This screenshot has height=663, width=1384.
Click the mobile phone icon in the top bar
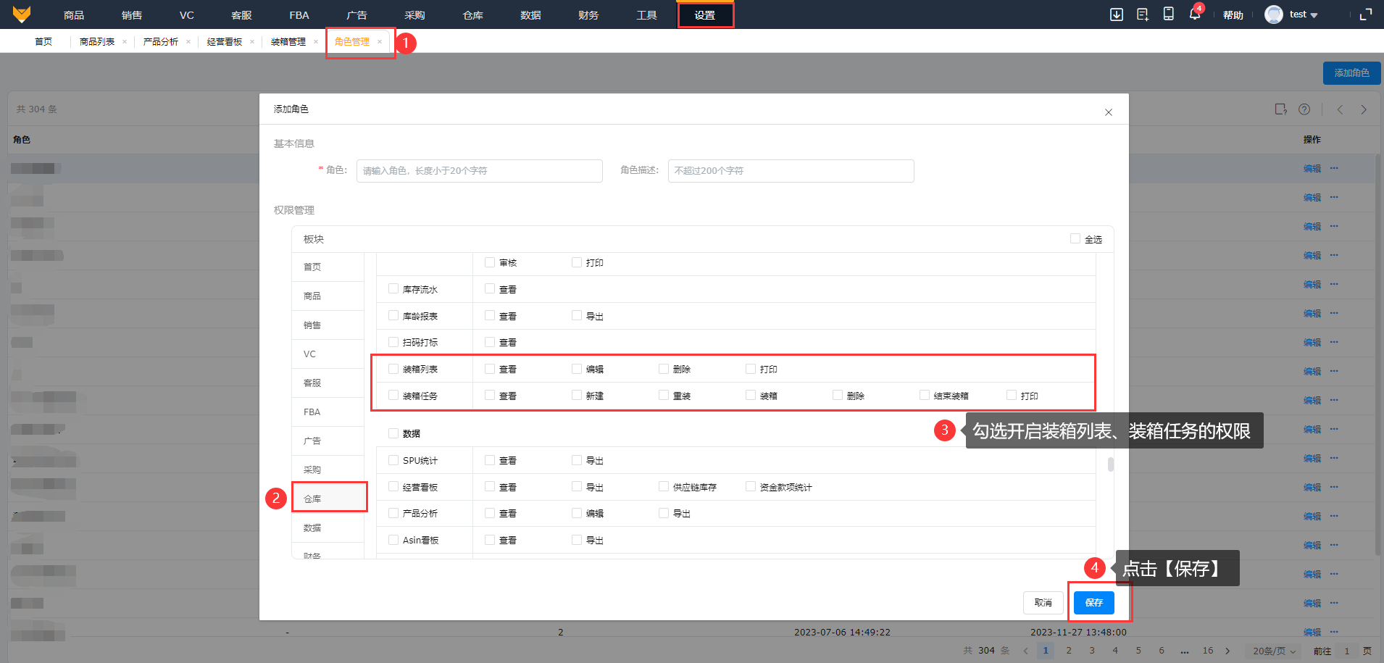tap(1169, 14)
